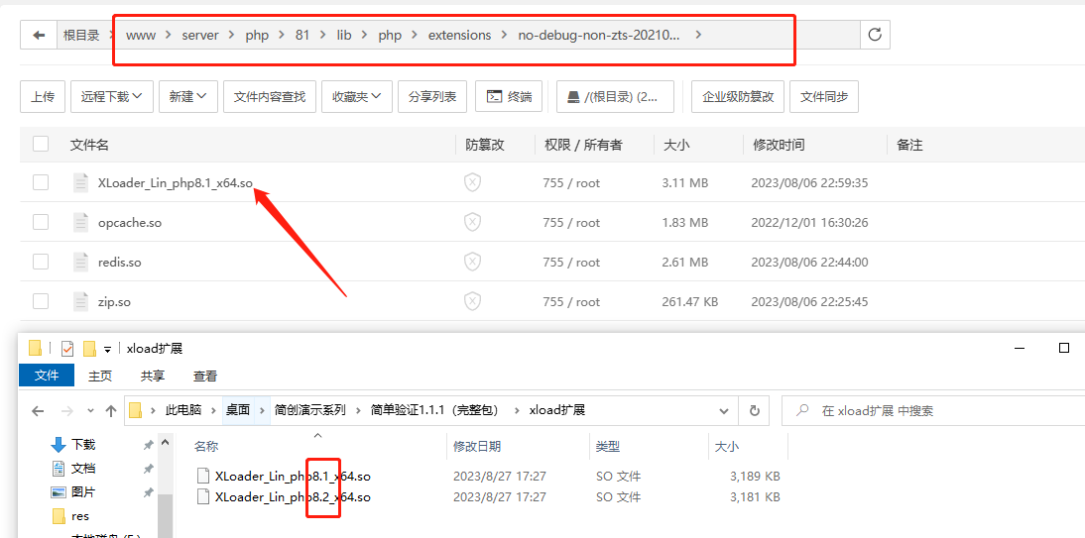The height and width of the screenshot is (538, 1085).
Task: Click the 81 breadcrumb segment
Action: tap(301, 35)
